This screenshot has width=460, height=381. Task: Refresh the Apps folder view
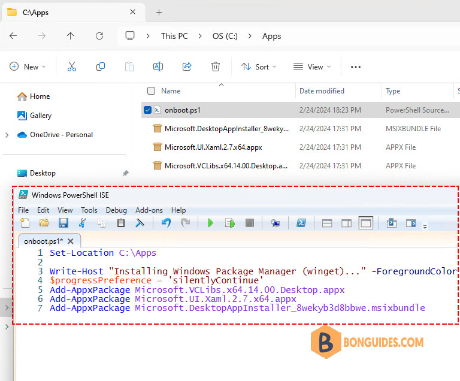[99, 36]
